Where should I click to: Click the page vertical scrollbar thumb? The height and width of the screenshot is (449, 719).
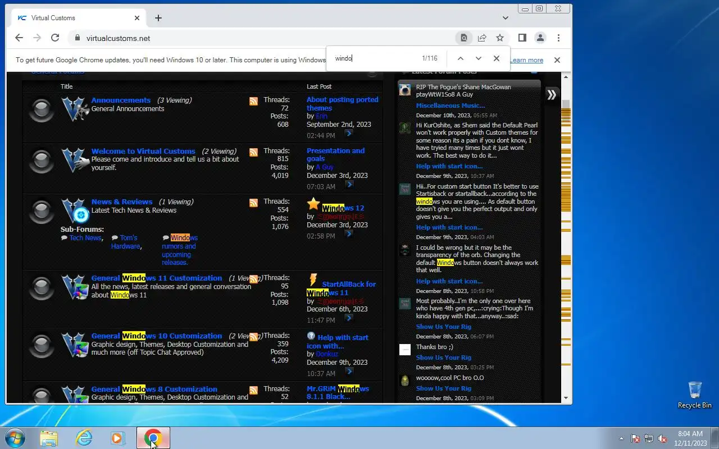click(566, 106)
